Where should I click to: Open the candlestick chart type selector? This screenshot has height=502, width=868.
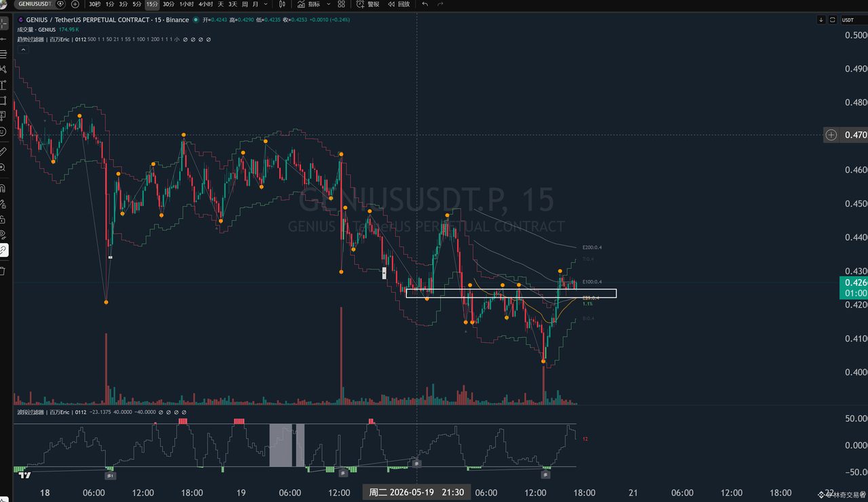click(x=282, y=4)
